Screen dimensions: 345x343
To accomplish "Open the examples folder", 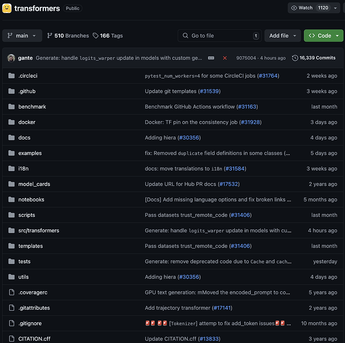I will pos(30,153).
